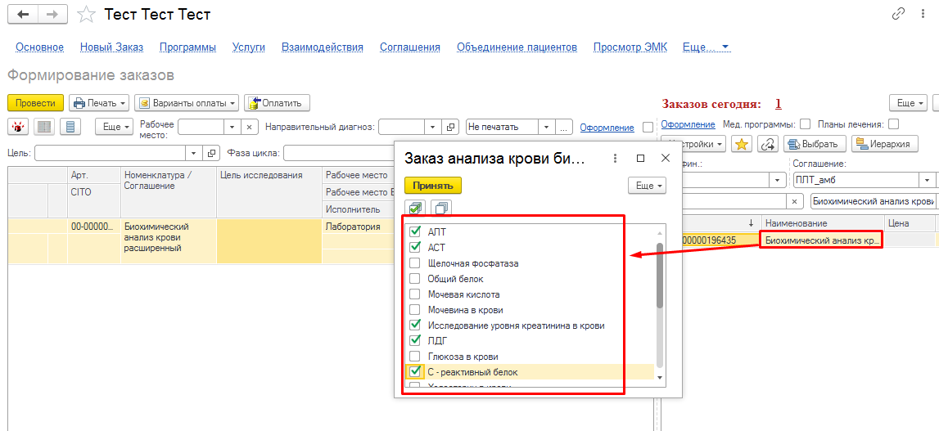Click the blue list view icon
Viewport: 939px width, 431px height.
[x=71, y=127]
